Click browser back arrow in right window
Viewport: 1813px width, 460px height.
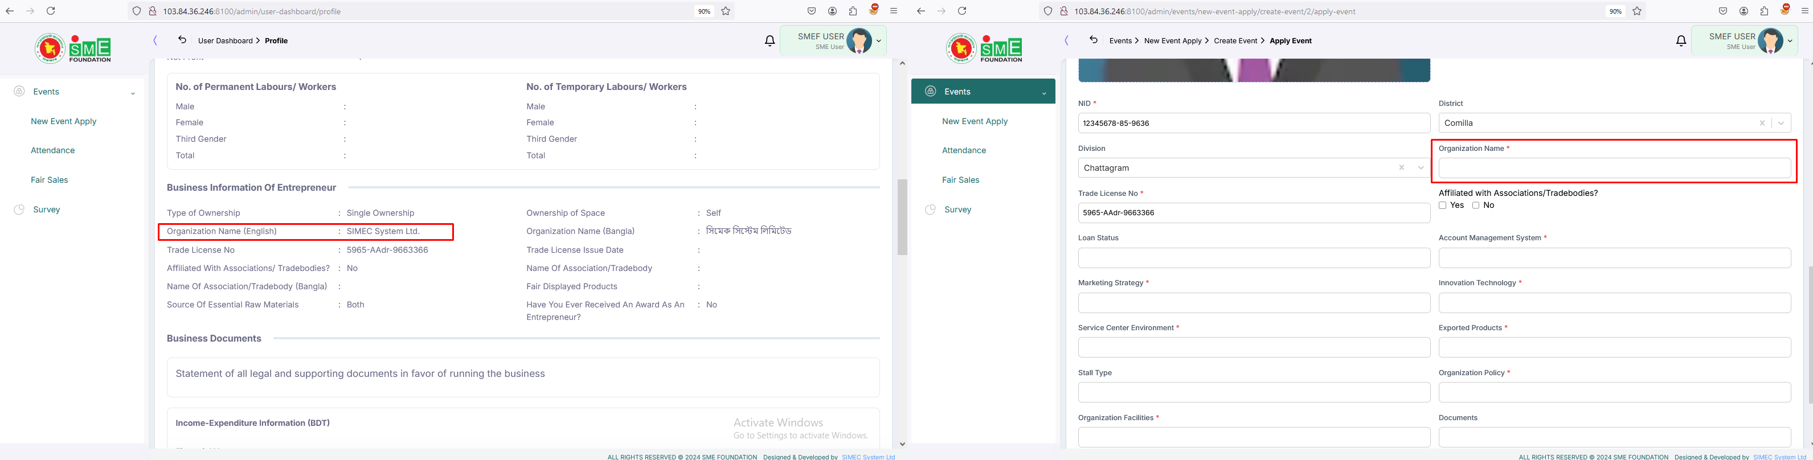pyautogui.click(x=920, y=11)
